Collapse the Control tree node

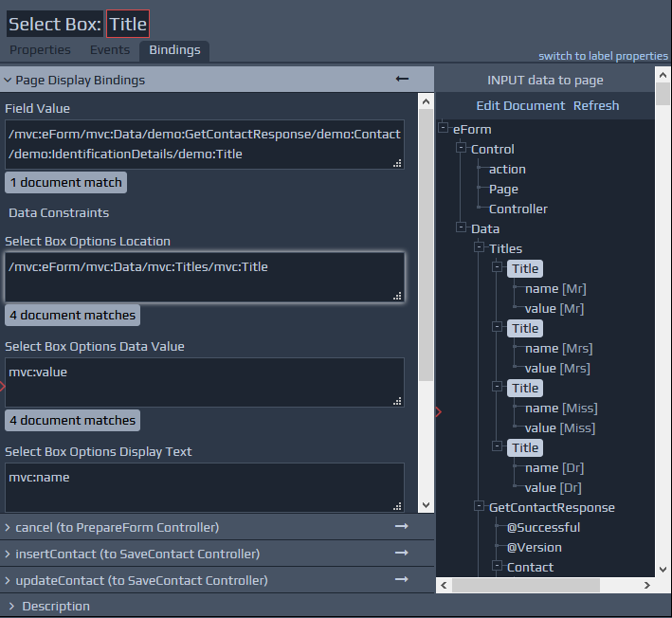[462, 148]
